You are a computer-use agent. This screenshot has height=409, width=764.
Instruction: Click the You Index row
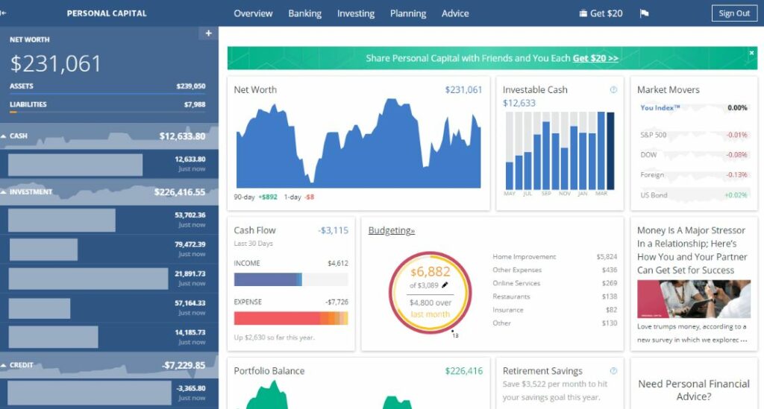tap(694, 108)
